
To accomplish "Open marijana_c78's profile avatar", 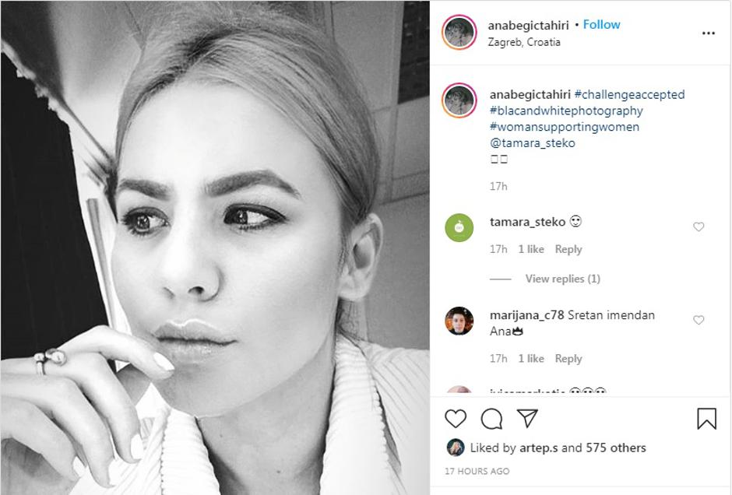I will pyautogui.click(x=459, y=321).
